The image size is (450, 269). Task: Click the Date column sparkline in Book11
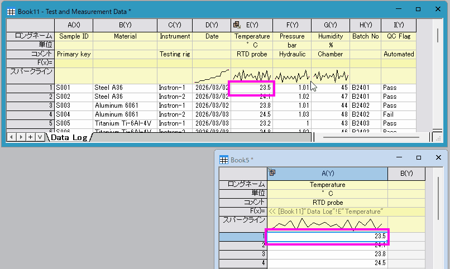click(x=212, y=76)
